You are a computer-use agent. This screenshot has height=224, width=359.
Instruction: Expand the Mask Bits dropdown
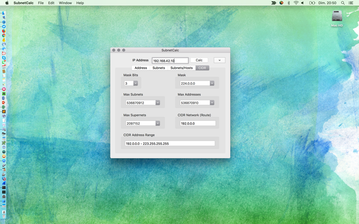[x=136, y=83]
